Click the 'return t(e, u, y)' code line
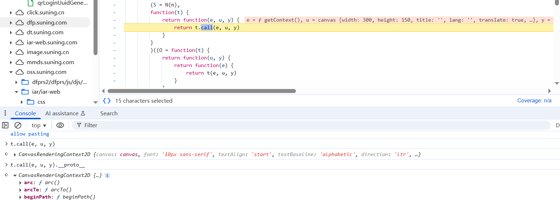 pyautogui.click(x=211, y=73)
